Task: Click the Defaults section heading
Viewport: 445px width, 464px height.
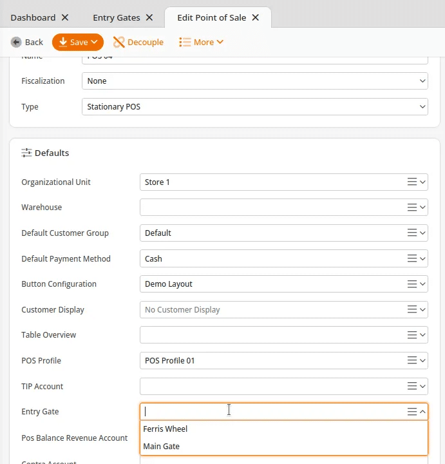Action: click(x=52, y=153)
